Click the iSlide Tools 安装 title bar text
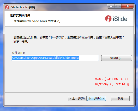138x111 pixels. click(23, 7)
